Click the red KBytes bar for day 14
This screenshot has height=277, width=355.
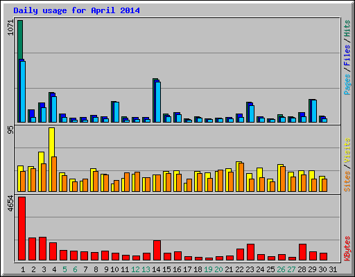(x=157, y=250)
